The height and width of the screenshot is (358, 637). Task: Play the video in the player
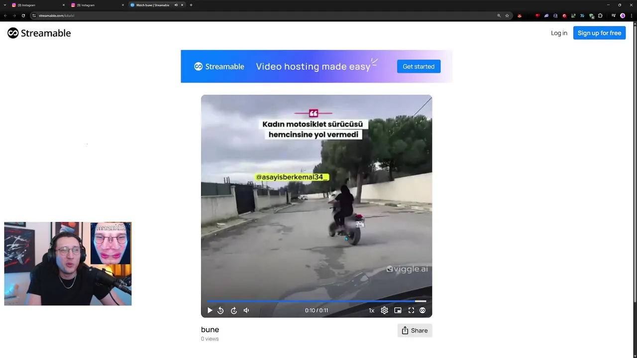[x=210, y=310]
